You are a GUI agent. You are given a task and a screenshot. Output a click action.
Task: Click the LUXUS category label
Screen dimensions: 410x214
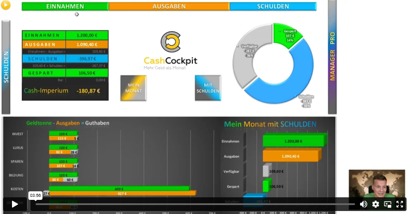(x=18, y=148)
